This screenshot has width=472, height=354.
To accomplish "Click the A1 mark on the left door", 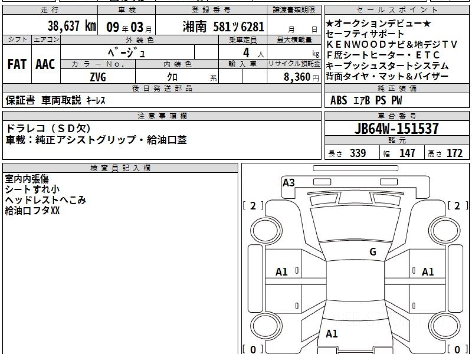I will click(x=282, y=271).
